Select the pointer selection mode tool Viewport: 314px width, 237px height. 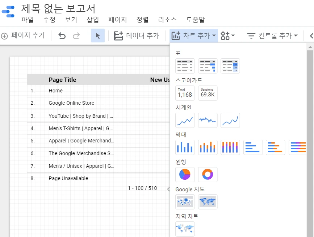click(98, 36)
